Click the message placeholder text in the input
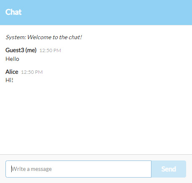The width and height of the screenshot is (192, 183). (x=32, y=169)
